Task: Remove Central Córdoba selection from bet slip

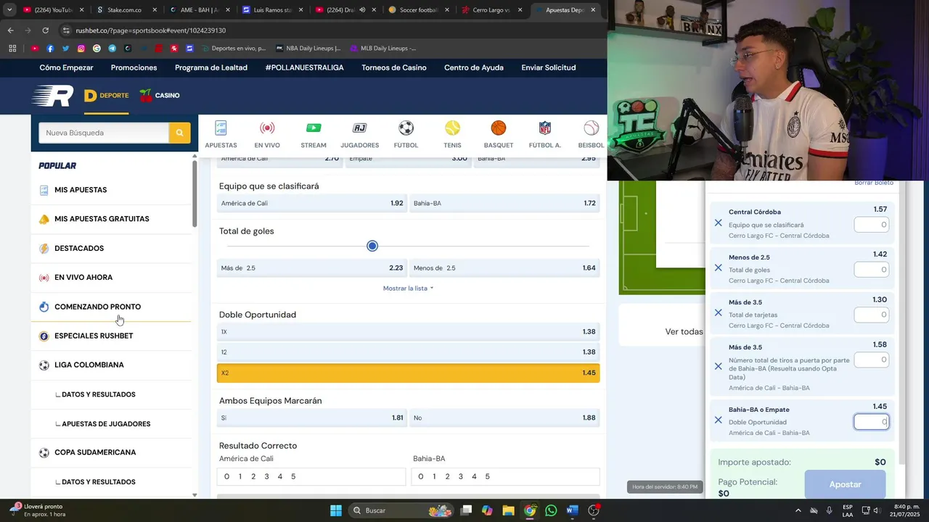Action: pos(718,223)
